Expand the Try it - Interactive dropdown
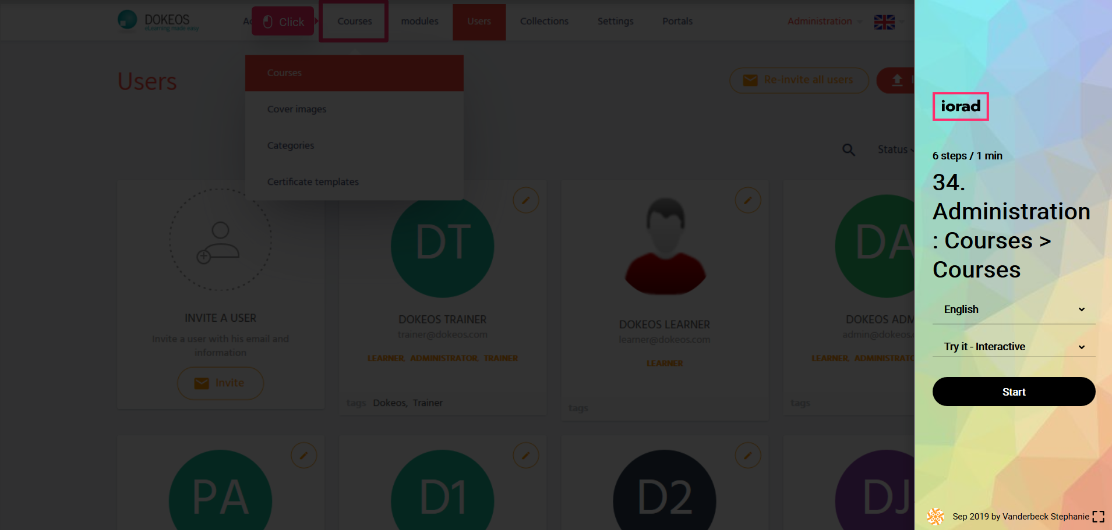Image resolution: width=1112 pixels, height=530 pixels. (x=1014, y=347)
